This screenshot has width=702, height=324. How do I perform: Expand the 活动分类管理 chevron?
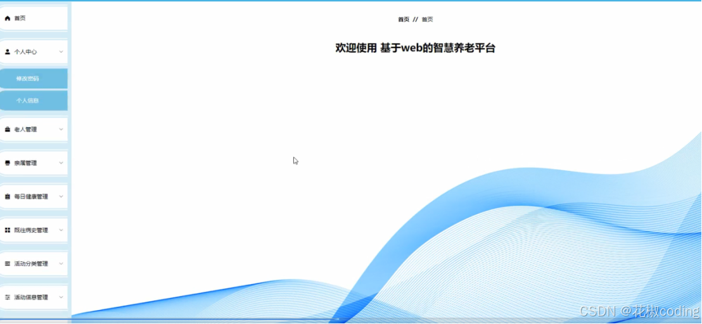[x=61, y=264]
